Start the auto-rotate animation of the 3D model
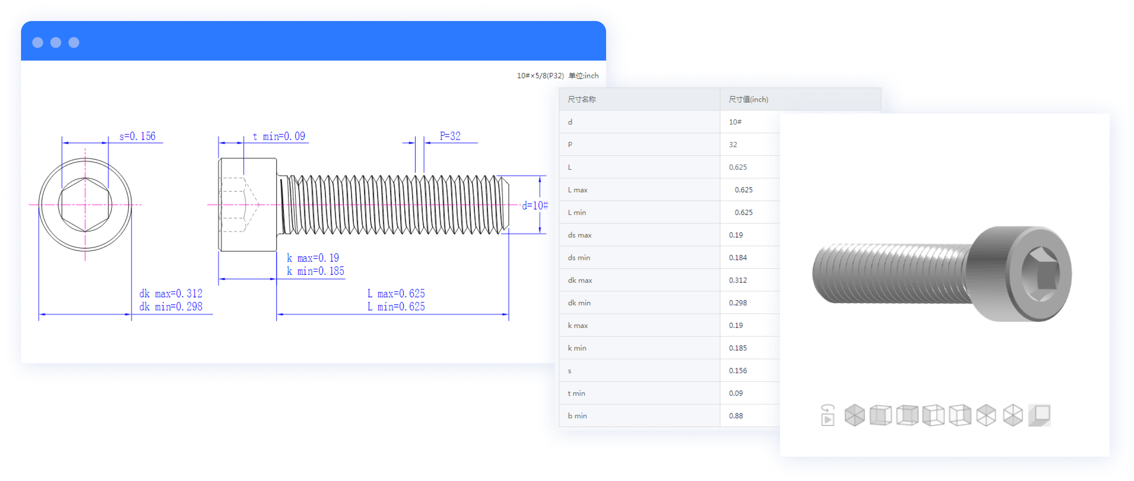 pyautogui.click(x=828, y=415)
